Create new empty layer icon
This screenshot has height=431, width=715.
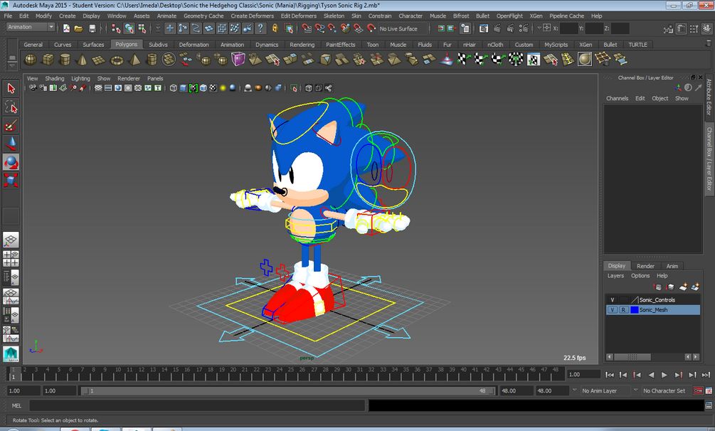pos(683,287)
